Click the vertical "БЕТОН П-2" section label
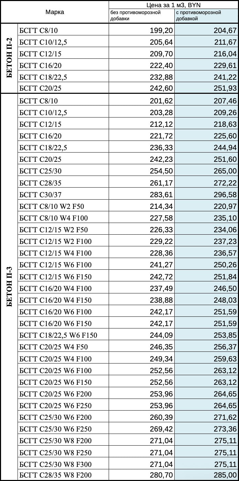239x481 pixels. 9,58
